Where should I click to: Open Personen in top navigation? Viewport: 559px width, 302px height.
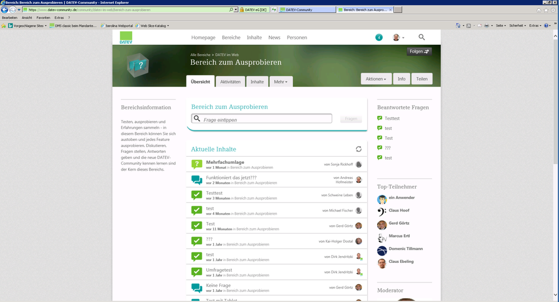coord(297,37)
